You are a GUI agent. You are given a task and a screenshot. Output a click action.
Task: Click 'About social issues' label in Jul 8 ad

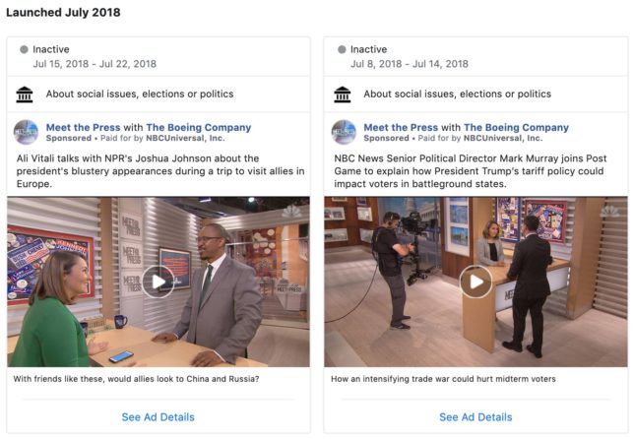click(458, 94)
